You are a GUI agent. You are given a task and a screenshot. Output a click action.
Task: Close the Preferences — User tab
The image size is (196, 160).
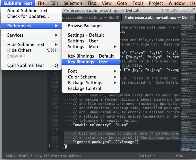pyautogui.click(x=118, y=18)
